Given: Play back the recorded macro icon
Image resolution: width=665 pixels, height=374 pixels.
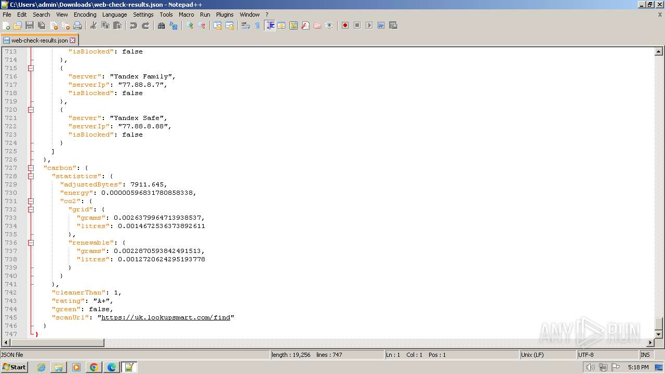Looking at the screenshot, I should (369, 25).
